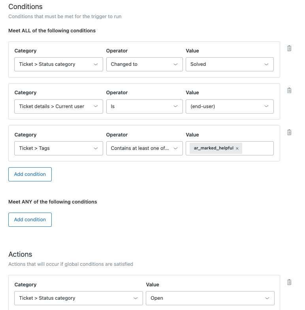
Task: Expand the 'Is' operator dropdown
Action: click(x=144, y=106)
